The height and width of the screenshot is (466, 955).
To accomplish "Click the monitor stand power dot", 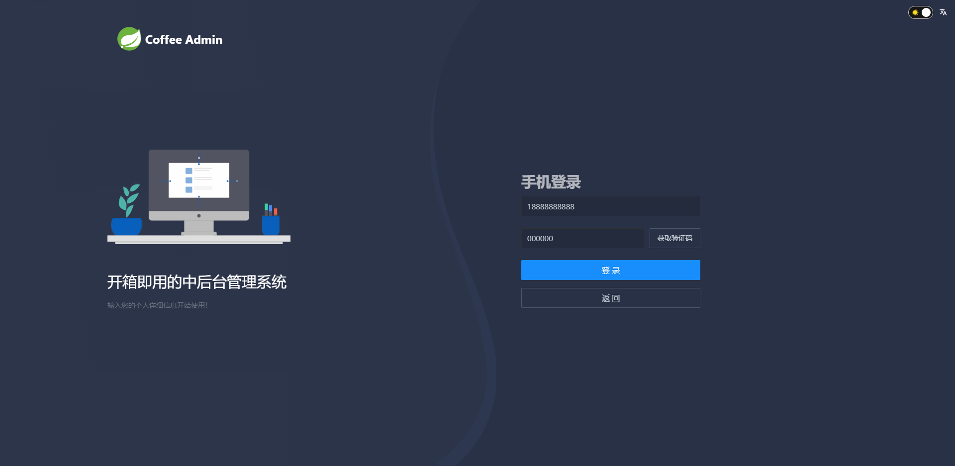I will pyautogui.click(x=199, y=216).
